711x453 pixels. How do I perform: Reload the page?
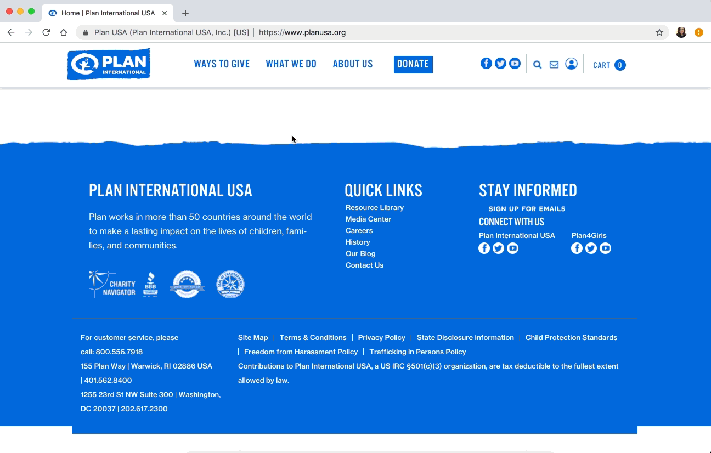pyautogui.click(x=46, y=32)
